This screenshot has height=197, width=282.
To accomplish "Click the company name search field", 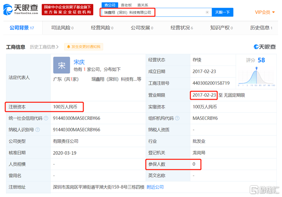I will click(156, 12).
